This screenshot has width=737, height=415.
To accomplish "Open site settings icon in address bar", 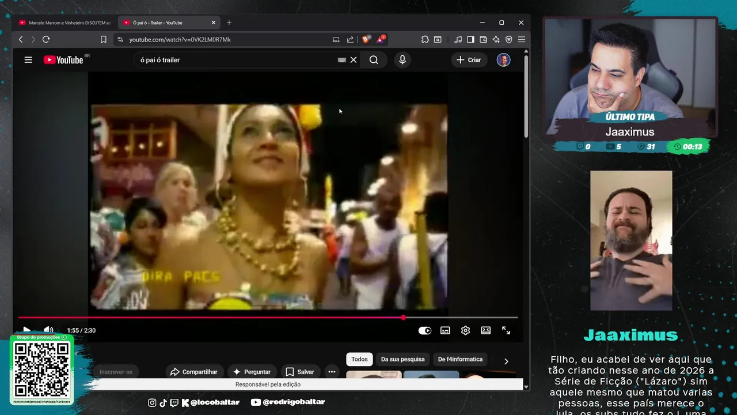I will pyautogui.click(x=120, y=39).
